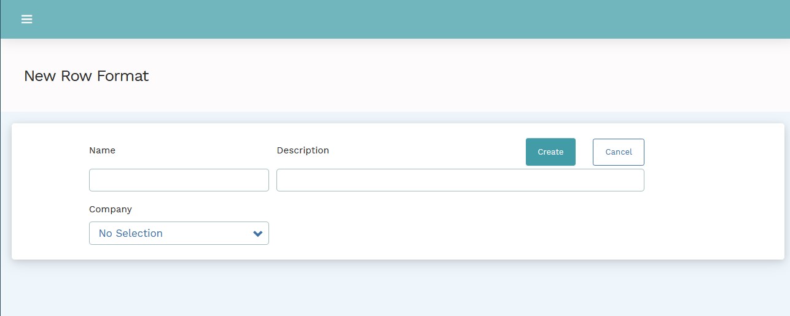
Task: Open the hamburger navigation menu
Action: click(26, 19)
